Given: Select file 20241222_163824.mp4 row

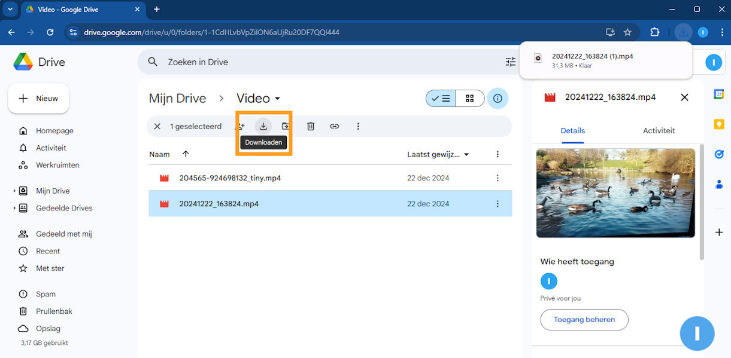Looking at the screenshot, I should 330,204.
